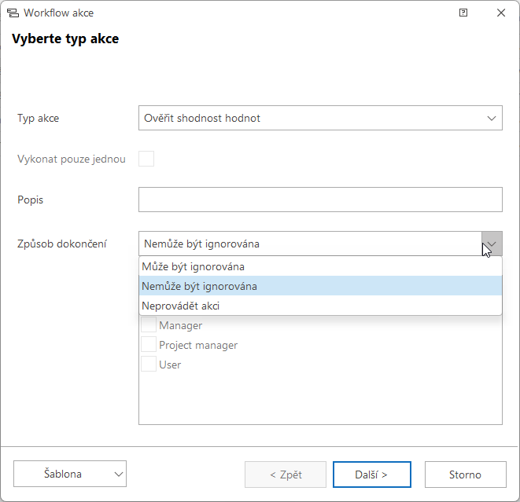Expand the Typ akce dropdown arrow
Screen dimensions: 520x502
point(492,118)
